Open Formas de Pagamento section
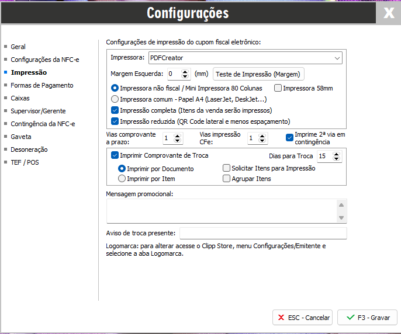The image size is (401, 334). [x=42, y=85]
